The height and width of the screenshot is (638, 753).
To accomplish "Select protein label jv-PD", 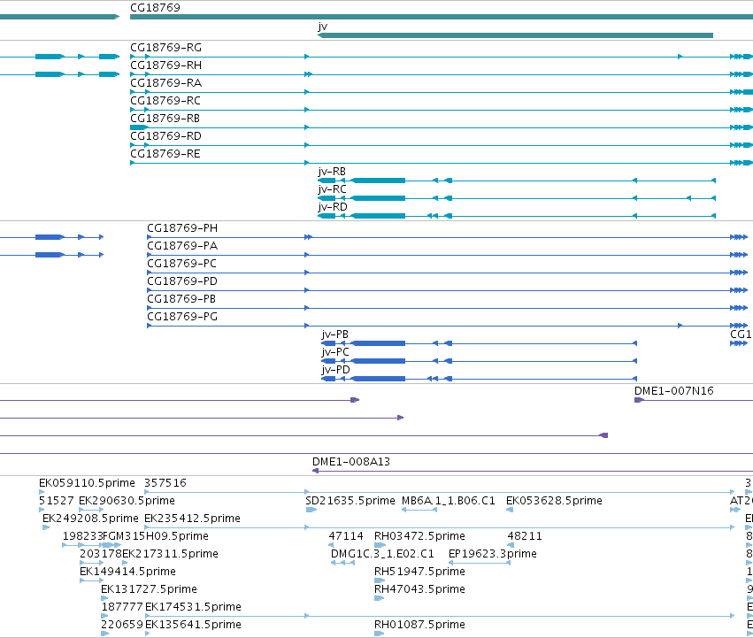I will coord(335,370).
